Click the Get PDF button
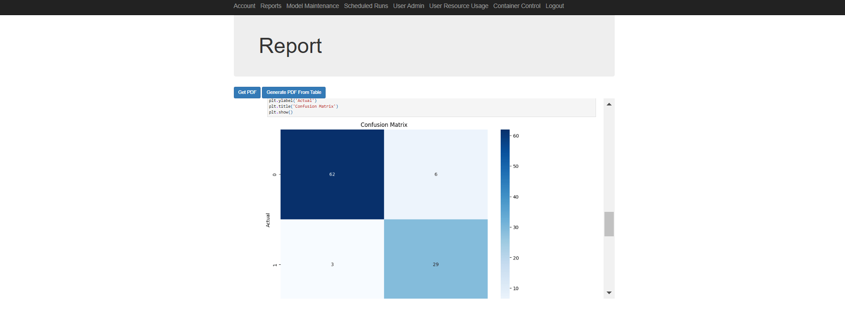The width and height of the screenshot is (845, 324). (x=247, y=93)
